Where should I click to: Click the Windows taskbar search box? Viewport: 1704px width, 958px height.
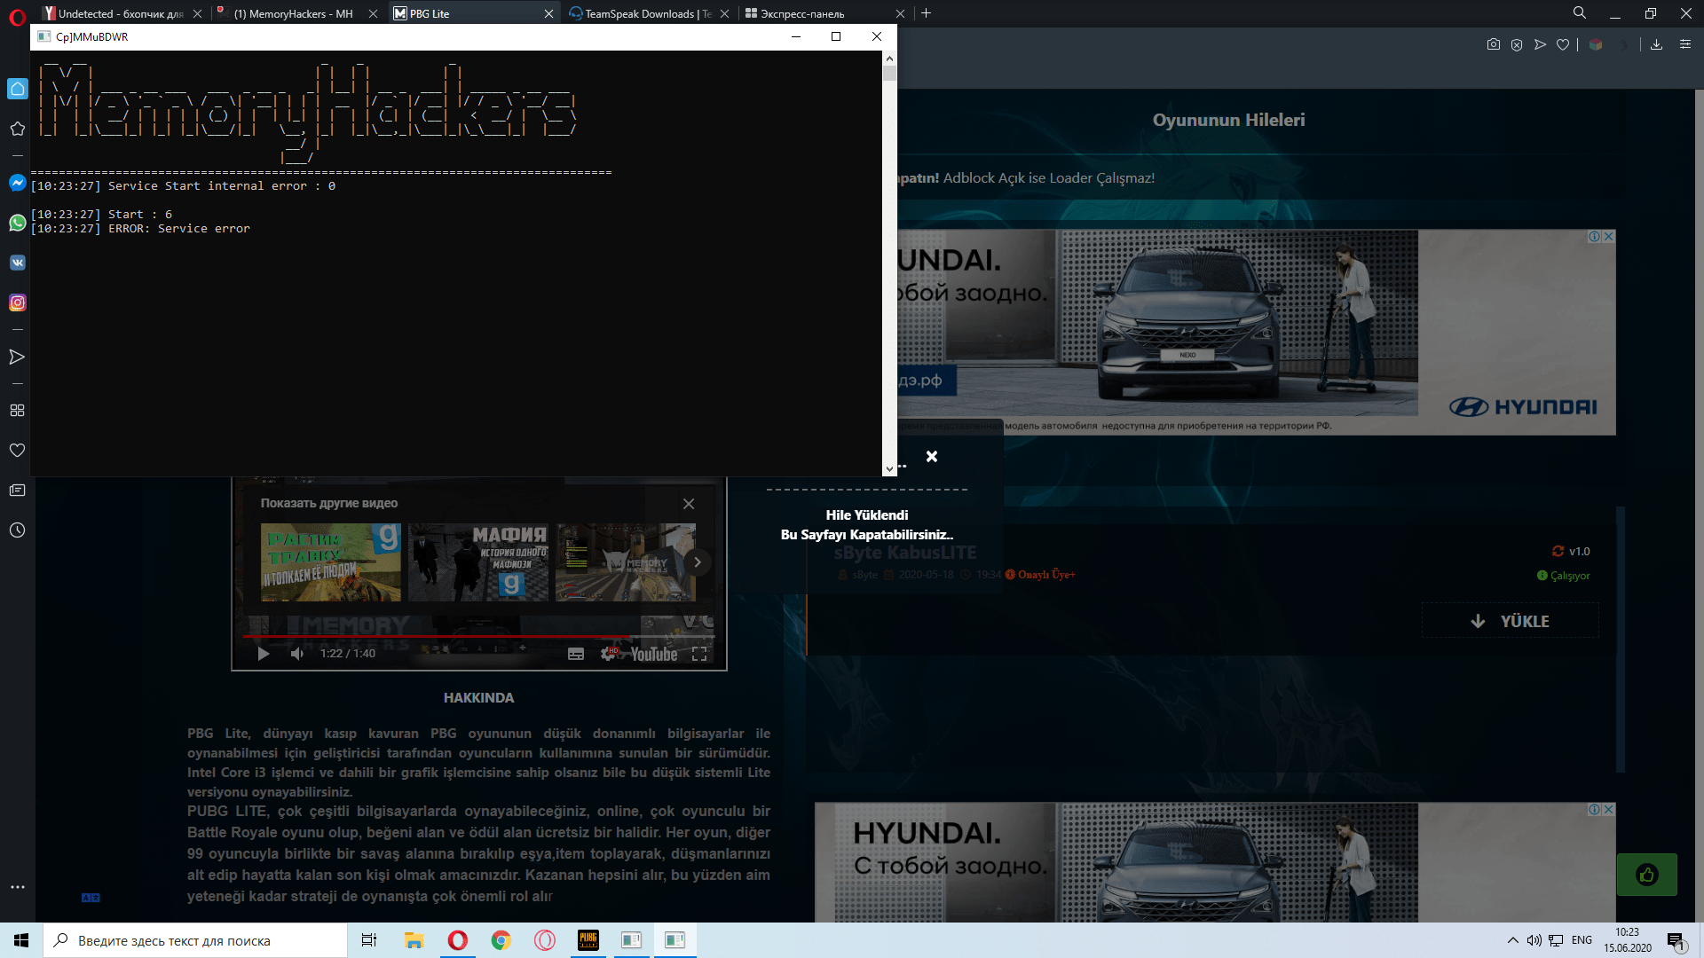[195, 940]
